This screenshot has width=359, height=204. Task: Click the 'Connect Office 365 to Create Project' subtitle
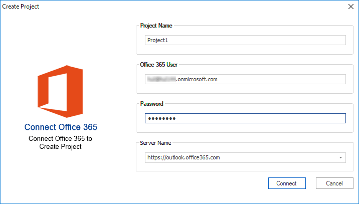pos(61,142)
